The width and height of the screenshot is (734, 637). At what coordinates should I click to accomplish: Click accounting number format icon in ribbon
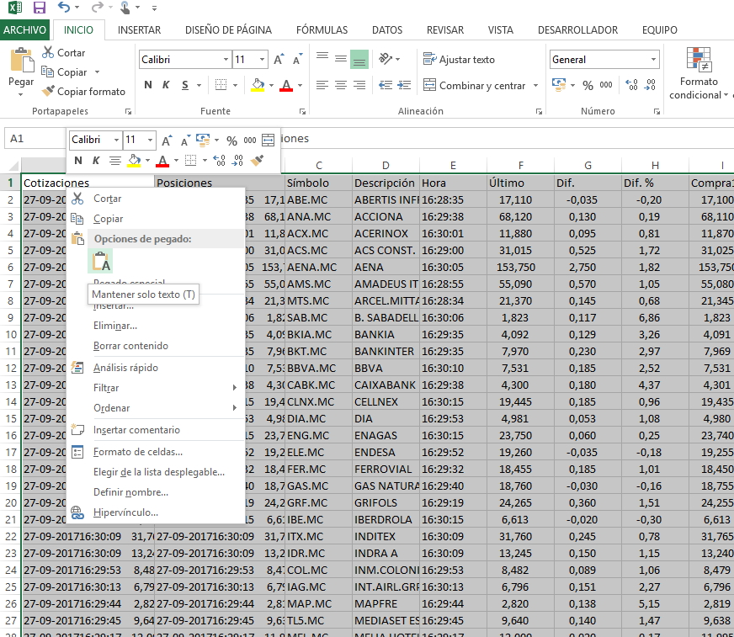[558, 85]
